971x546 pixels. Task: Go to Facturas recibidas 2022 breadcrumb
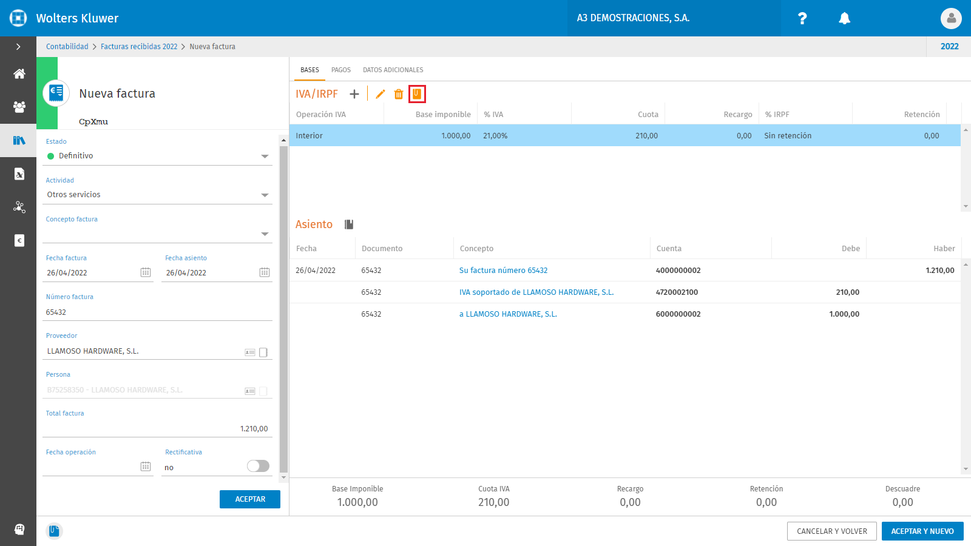tap(139, 47)
